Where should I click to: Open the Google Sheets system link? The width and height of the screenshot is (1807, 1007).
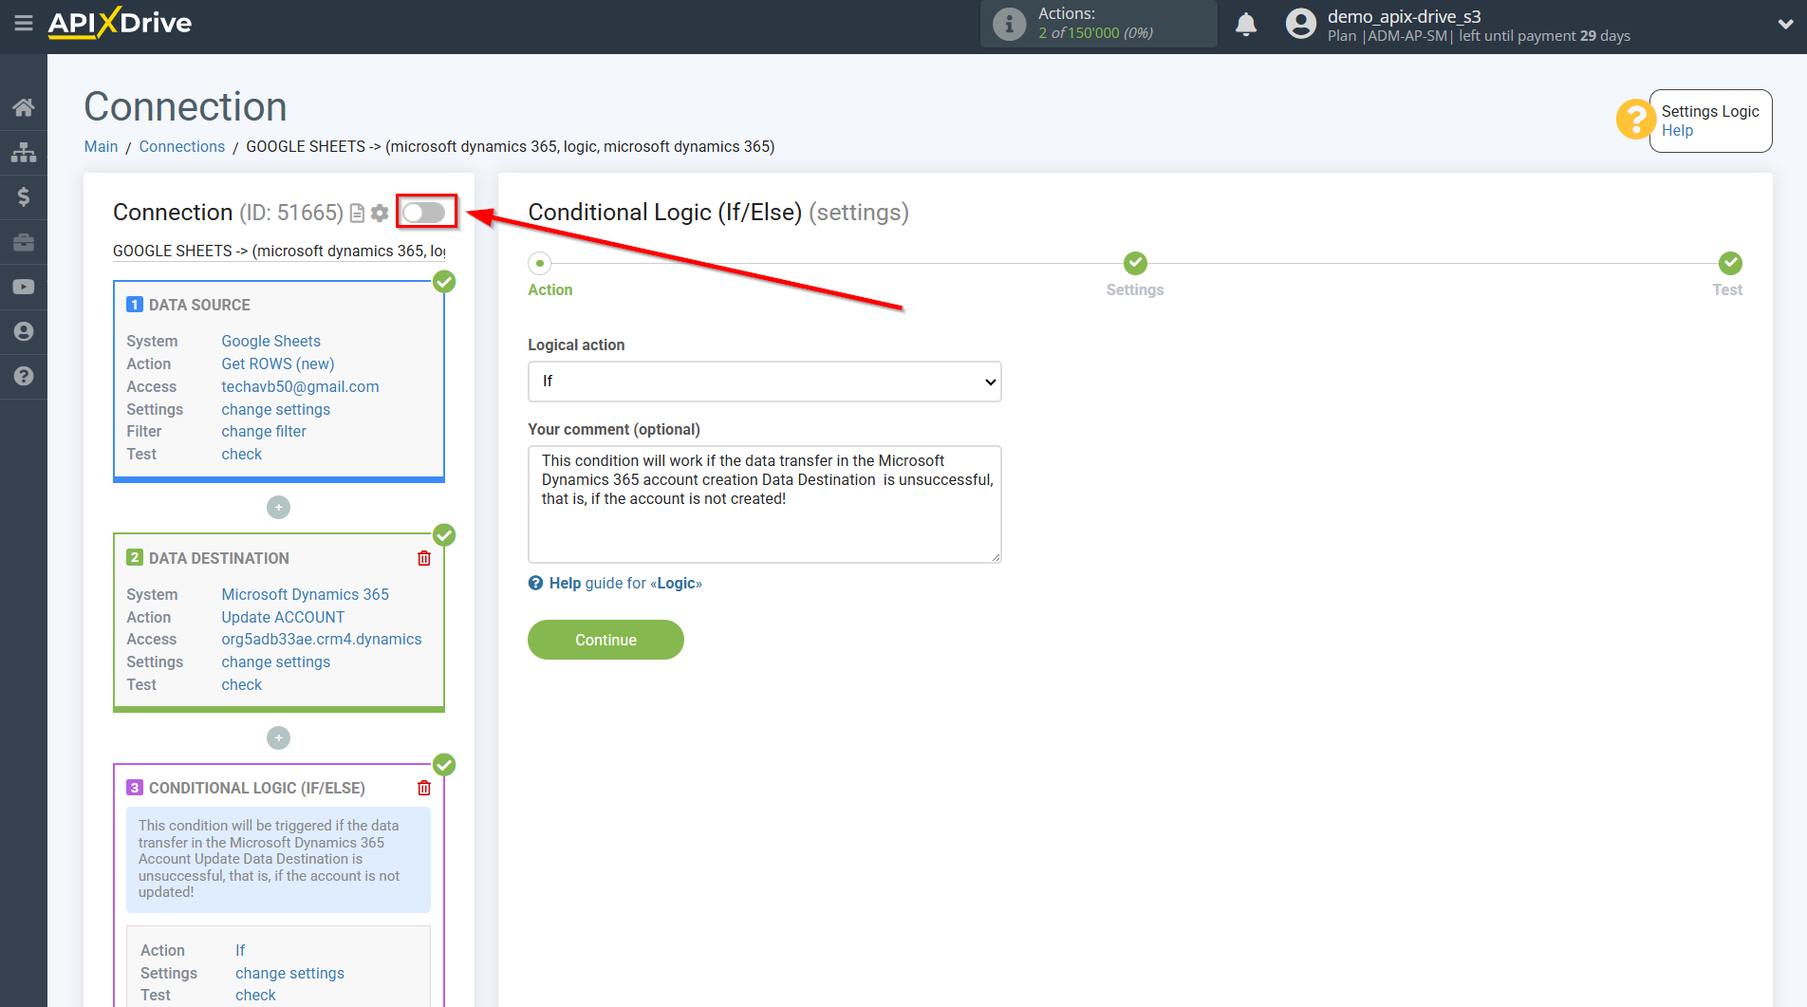270,341
